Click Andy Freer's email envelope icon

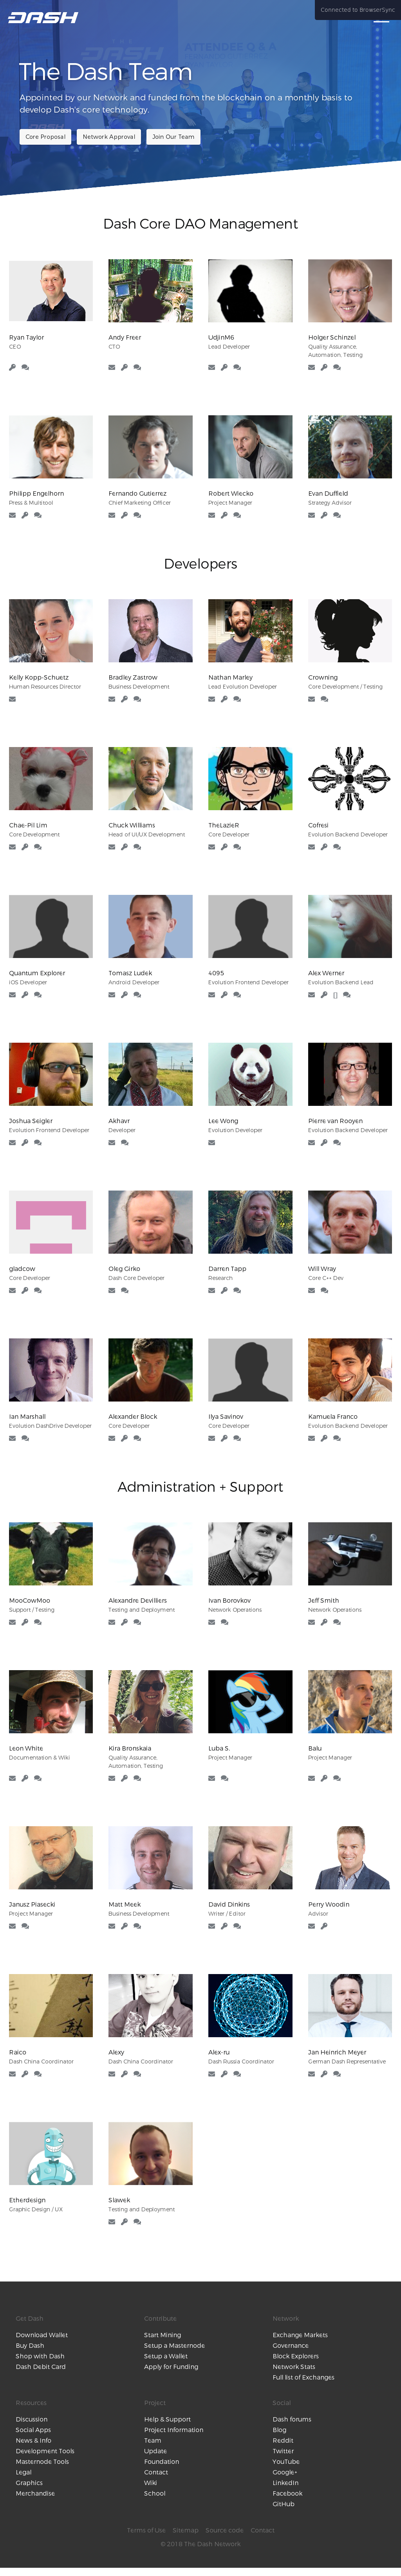[112, 367]
